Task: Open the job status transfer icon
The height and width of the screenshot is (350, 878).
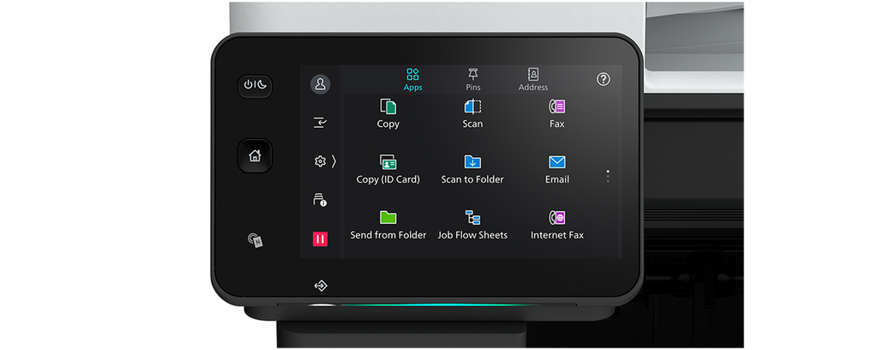Action: point(321,123)
